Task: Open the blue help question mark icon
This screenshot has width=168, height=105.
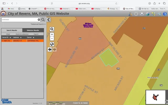Action: tap(165, 14)
